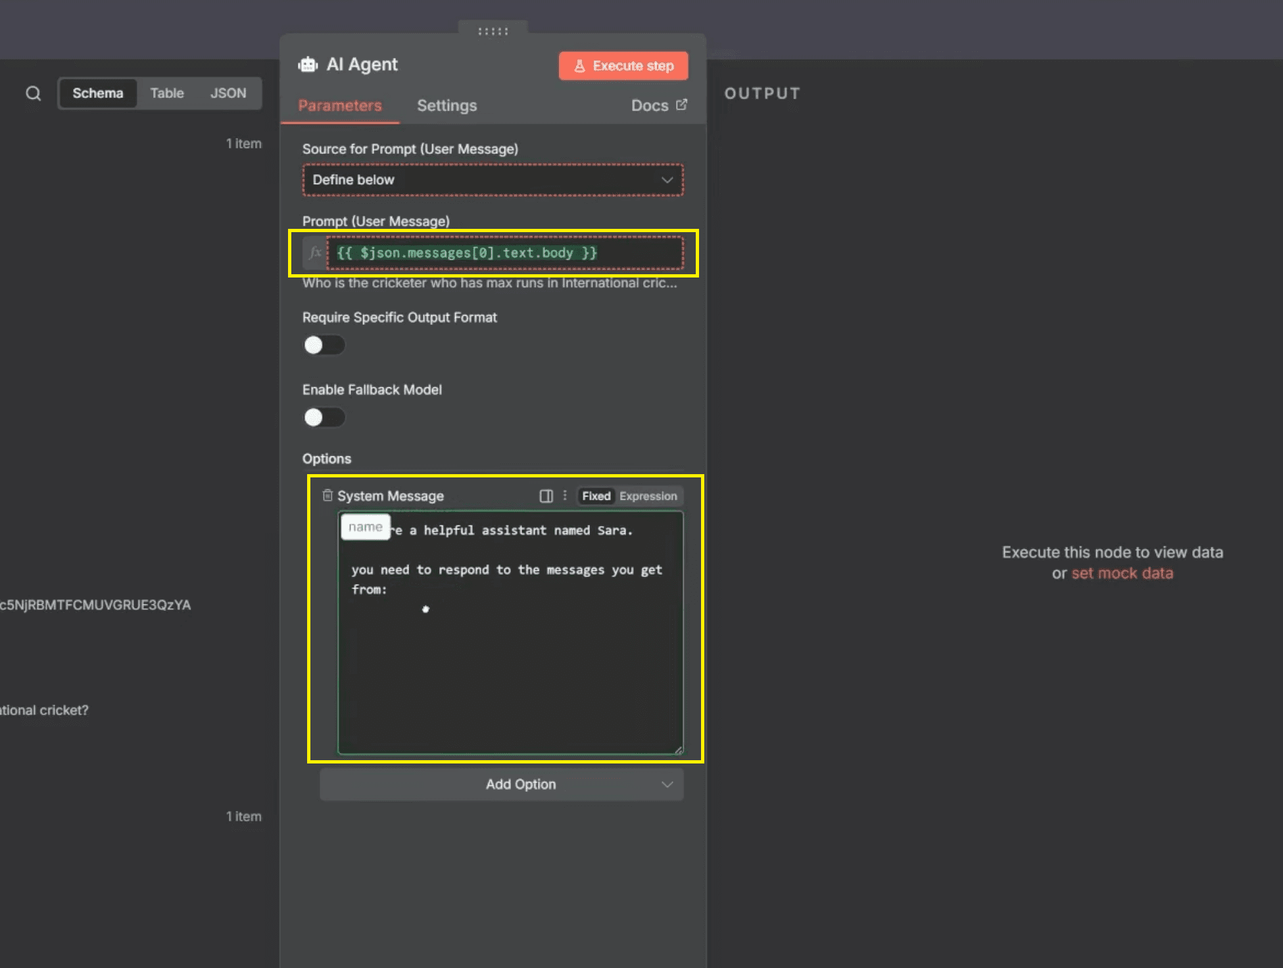1283x968 pixels.
Task: Click the search icon in input panel
Action: tap(34, 93)
